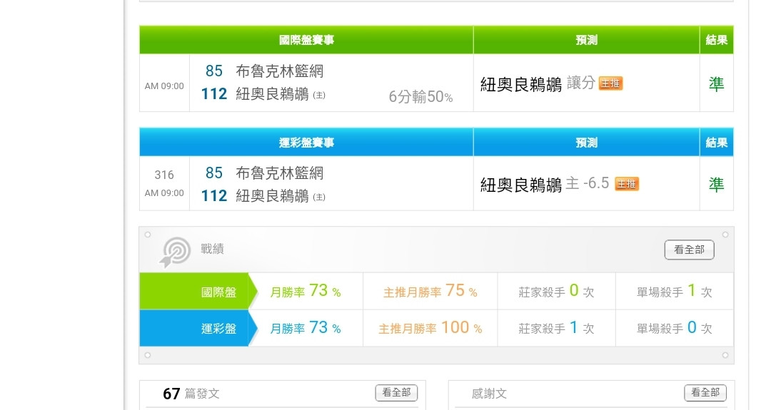Click the orange 主推 badge in 國際盤 prediction

pos(610,83)
